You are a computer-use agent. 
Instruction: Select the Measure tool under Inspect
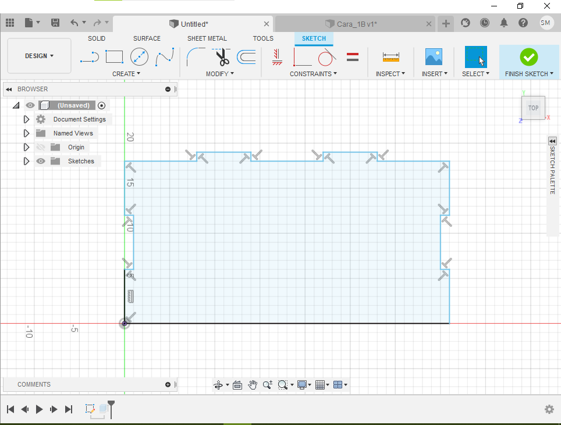pyautogui.click(x=390, y=57)
